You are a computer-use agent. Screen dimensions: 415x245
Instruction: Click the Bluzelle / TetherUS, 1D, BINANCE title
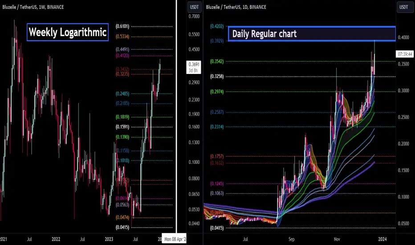coord(236,7)
